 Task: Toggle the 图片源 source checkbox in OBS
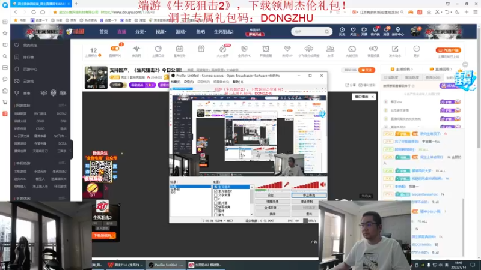(216, 203)
